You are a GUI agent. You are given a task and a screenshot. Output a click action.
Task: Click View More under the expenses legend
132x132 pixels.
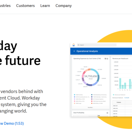tap(90, 108)
